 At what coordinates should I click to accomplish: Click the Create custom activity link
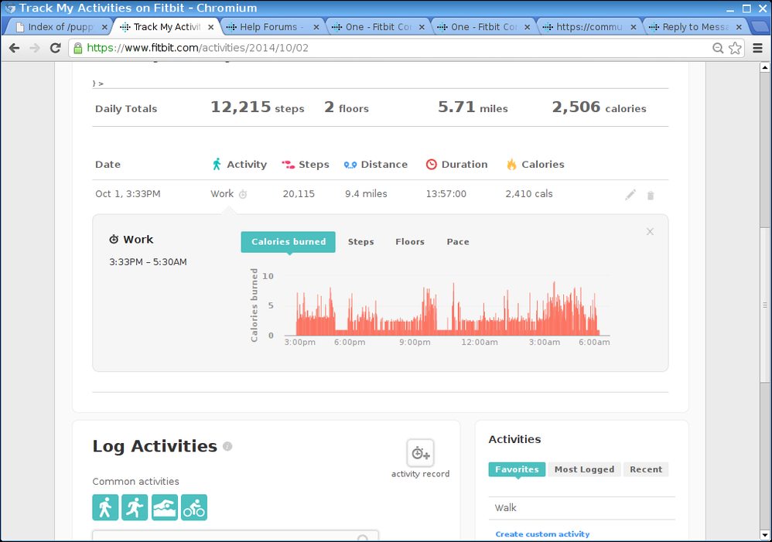point(542,534)
